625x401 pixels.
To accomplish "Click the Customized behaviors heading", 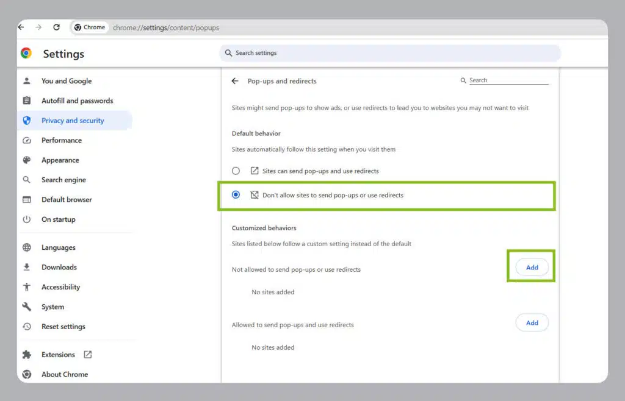I will (264, 228).
